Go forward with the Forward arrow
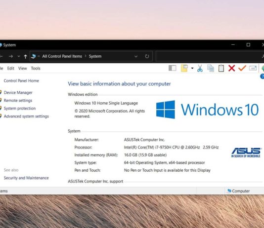264x228 pixels. coord(11,56)
